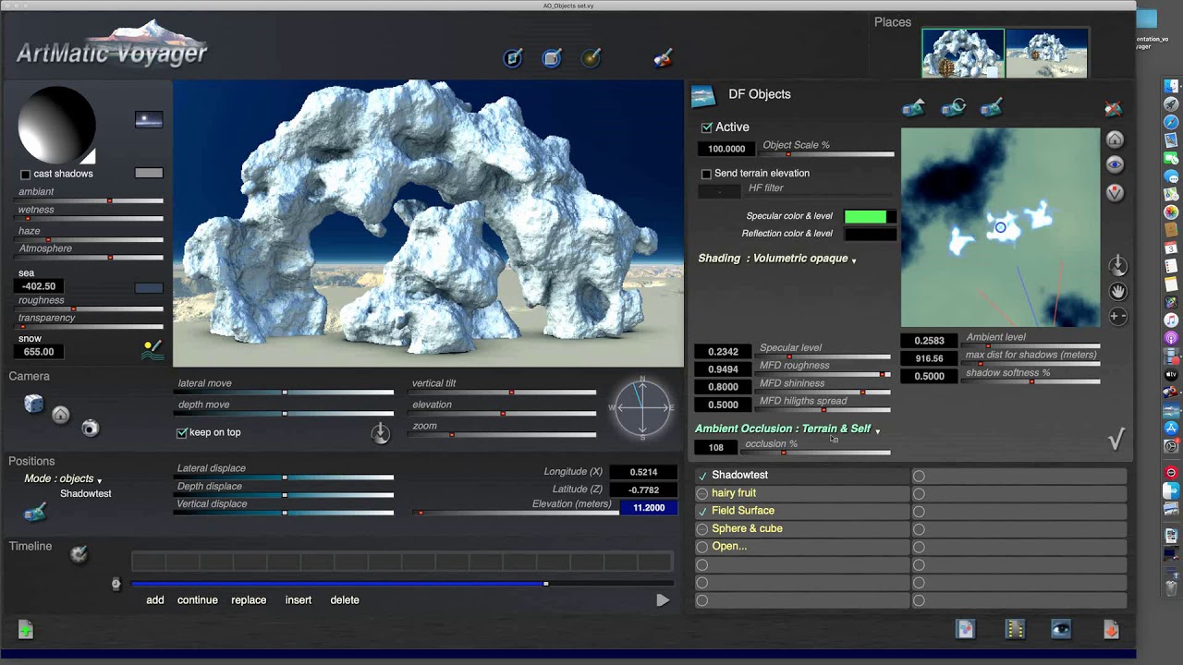Click the Timeline gear icon

79,553
